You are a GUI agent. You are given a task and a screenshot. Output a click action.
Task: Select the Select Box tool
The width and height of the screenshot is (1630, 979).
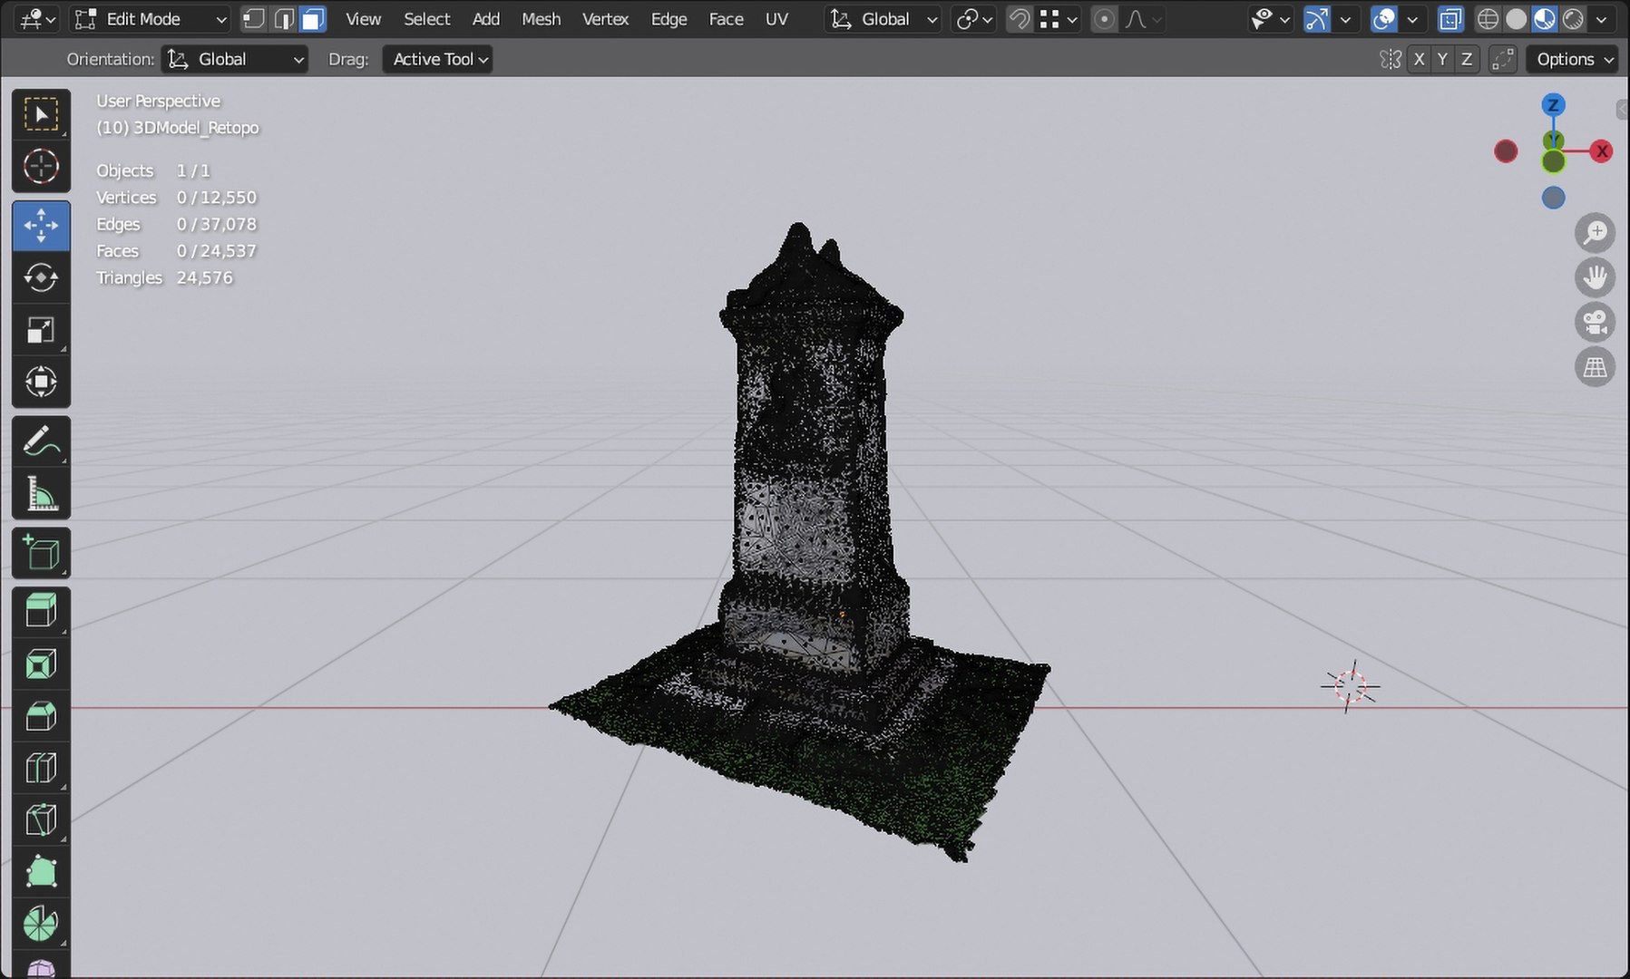point(41,114)
